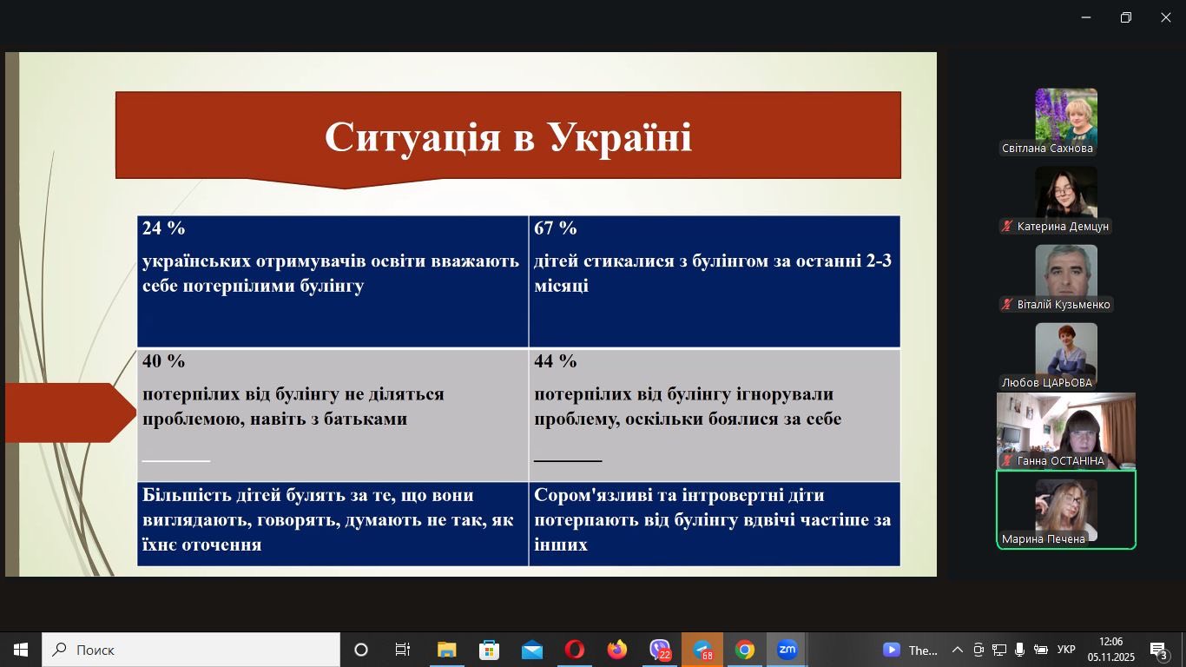1186x667 pixels.
Task: Click the Cortana circle icon
Action: pyautogui.click(x=361, y=650)
